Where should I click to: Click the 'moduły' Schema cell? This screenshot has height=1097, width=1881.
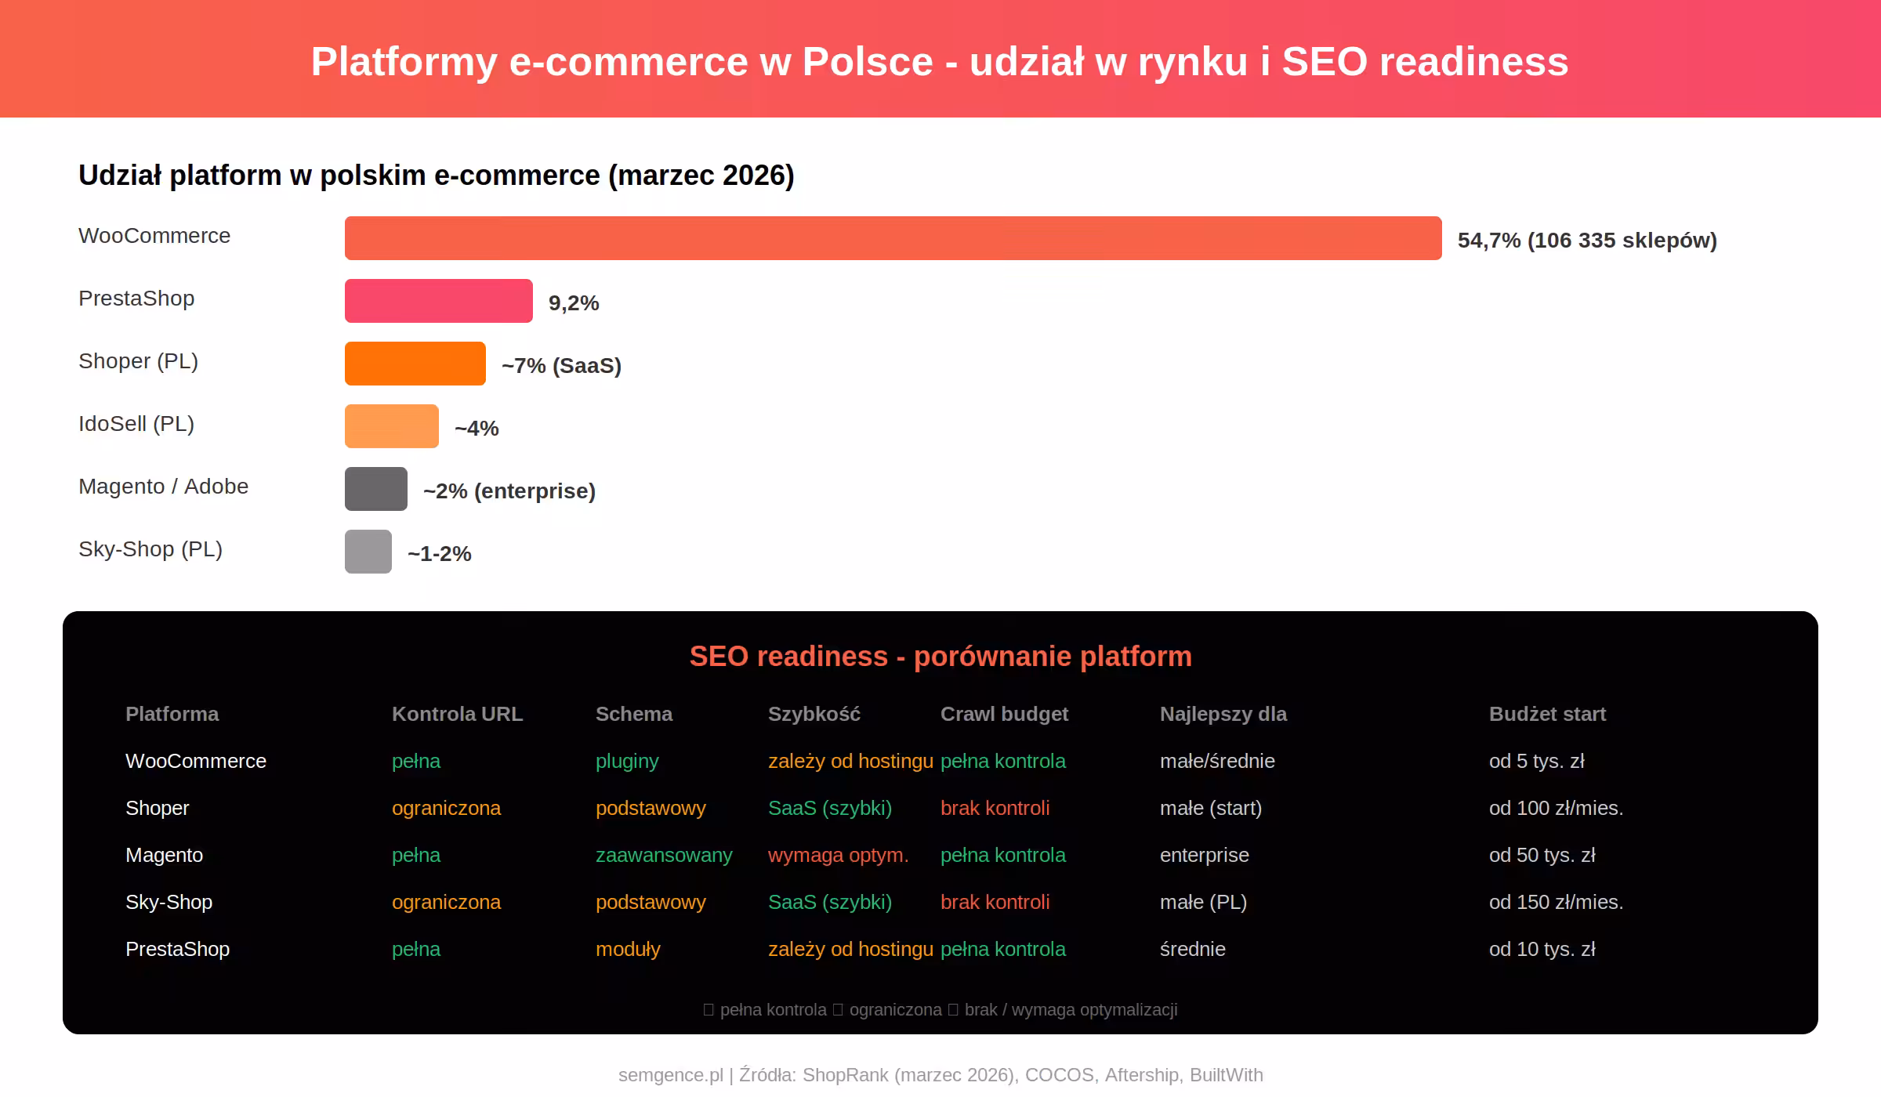point(628,950)
